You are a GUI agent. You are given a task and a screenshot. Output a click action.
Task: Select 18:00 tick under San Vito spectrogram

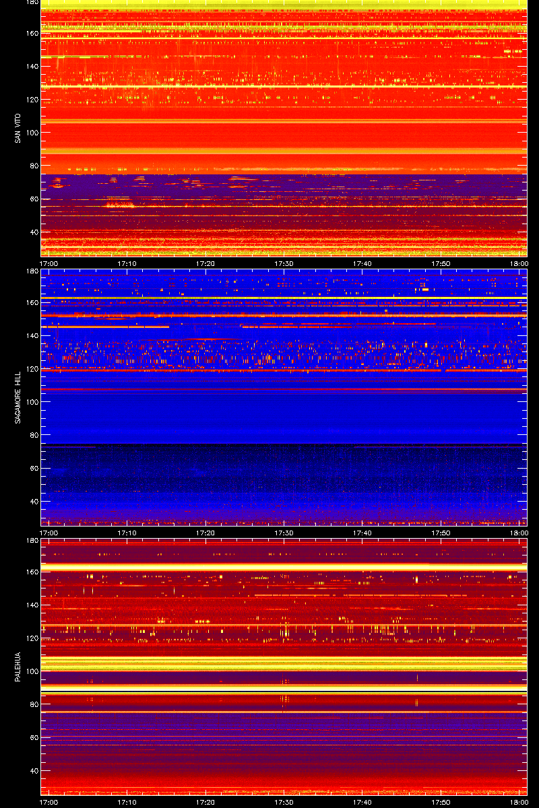[x=518, y=264]
